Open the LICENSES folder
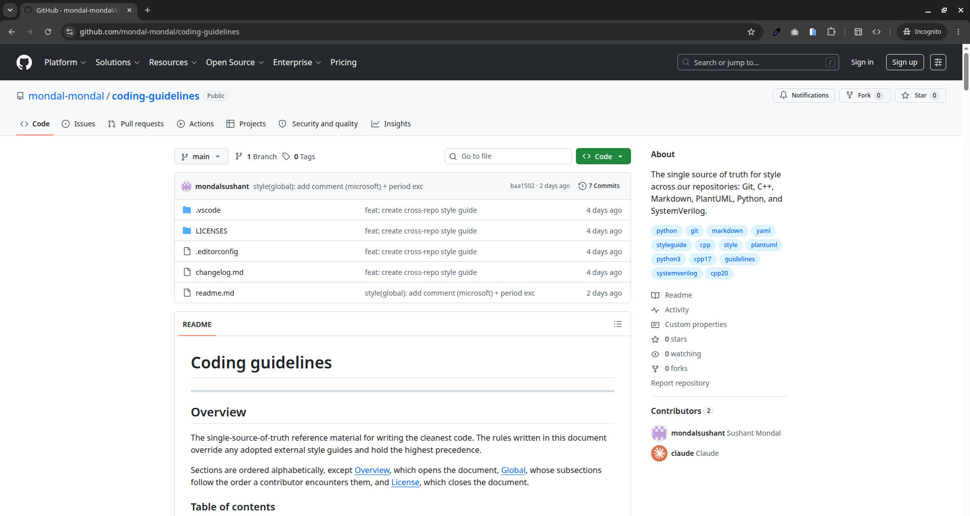 211,231
